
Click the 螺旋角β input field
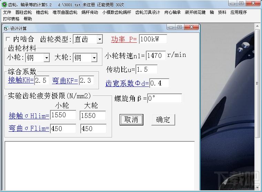(164, 98)
